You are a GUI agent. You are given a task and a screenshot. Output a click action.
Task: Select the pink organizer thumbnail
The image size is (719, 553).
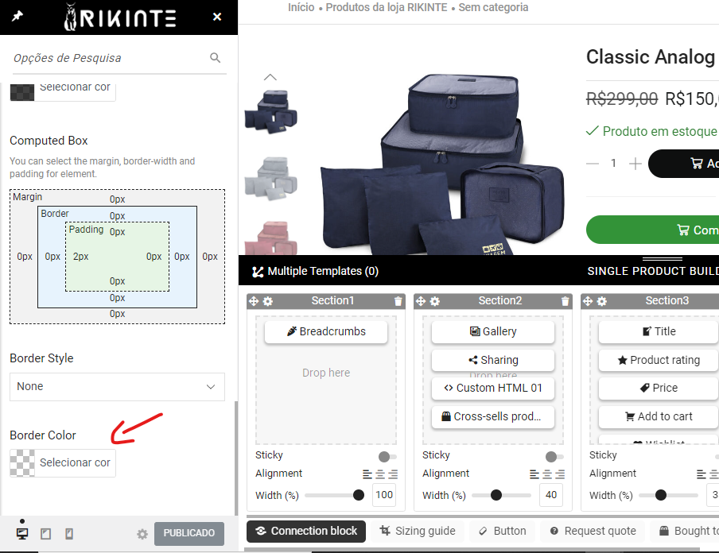(271, 238)
